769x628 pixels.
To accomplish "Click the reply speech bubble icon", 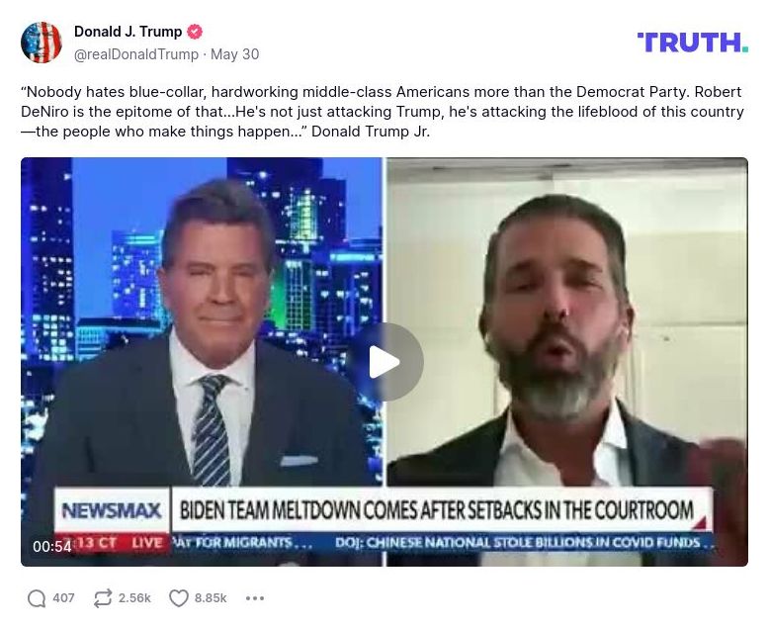I will pyautogui.click(x=37, y=598).
